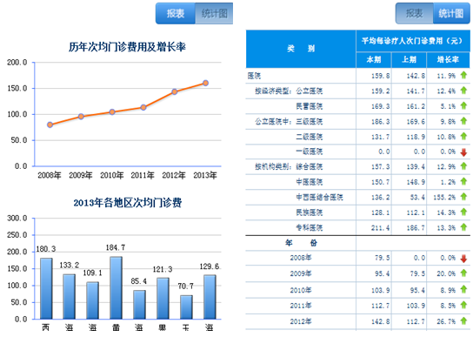Click the 一级医院 row label
This screenshot has height=337, width=473.
point(310,152)
